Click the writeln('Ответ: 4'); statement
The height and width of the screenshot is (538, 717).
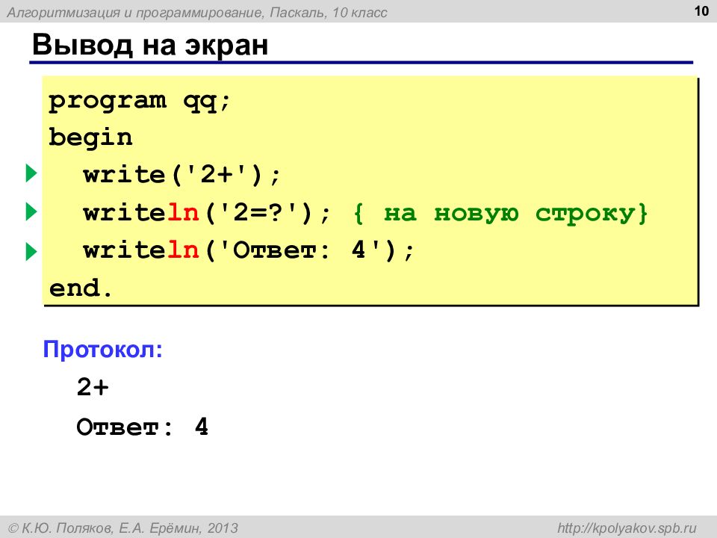(249, 250)
